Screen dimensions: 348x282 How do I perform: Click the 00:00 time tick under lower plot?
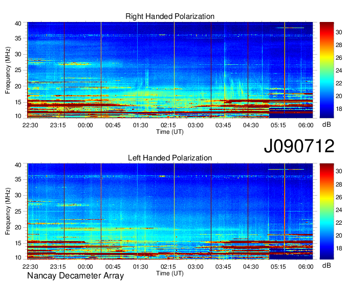point(85,267)
